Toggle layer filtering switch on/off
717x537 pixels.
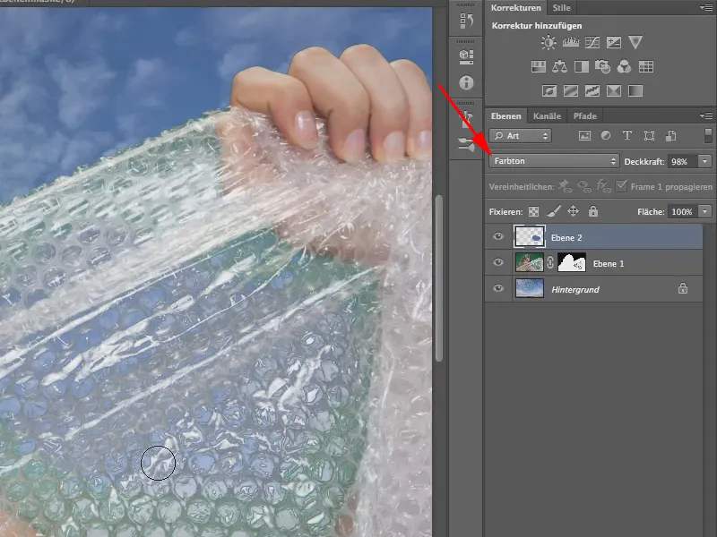pos(708,135)
